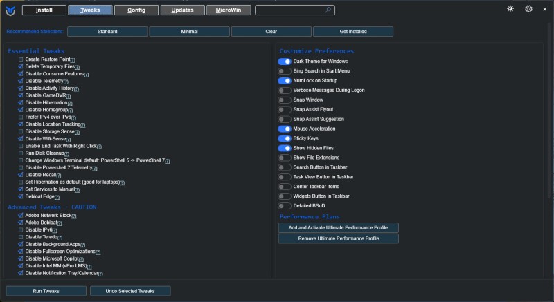Screen dimensions: 554x302
Task: Click Undo Selected Tweaks button
Action: coord(130,291)
